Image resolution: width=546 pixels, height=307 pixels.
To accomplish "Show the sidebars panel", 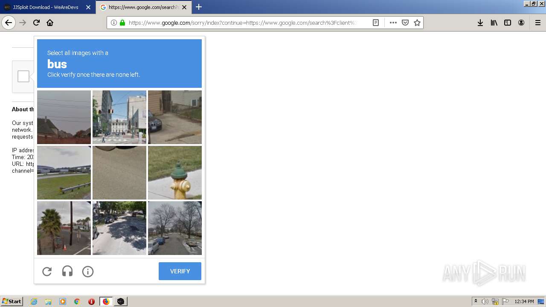I will [508, 23].
